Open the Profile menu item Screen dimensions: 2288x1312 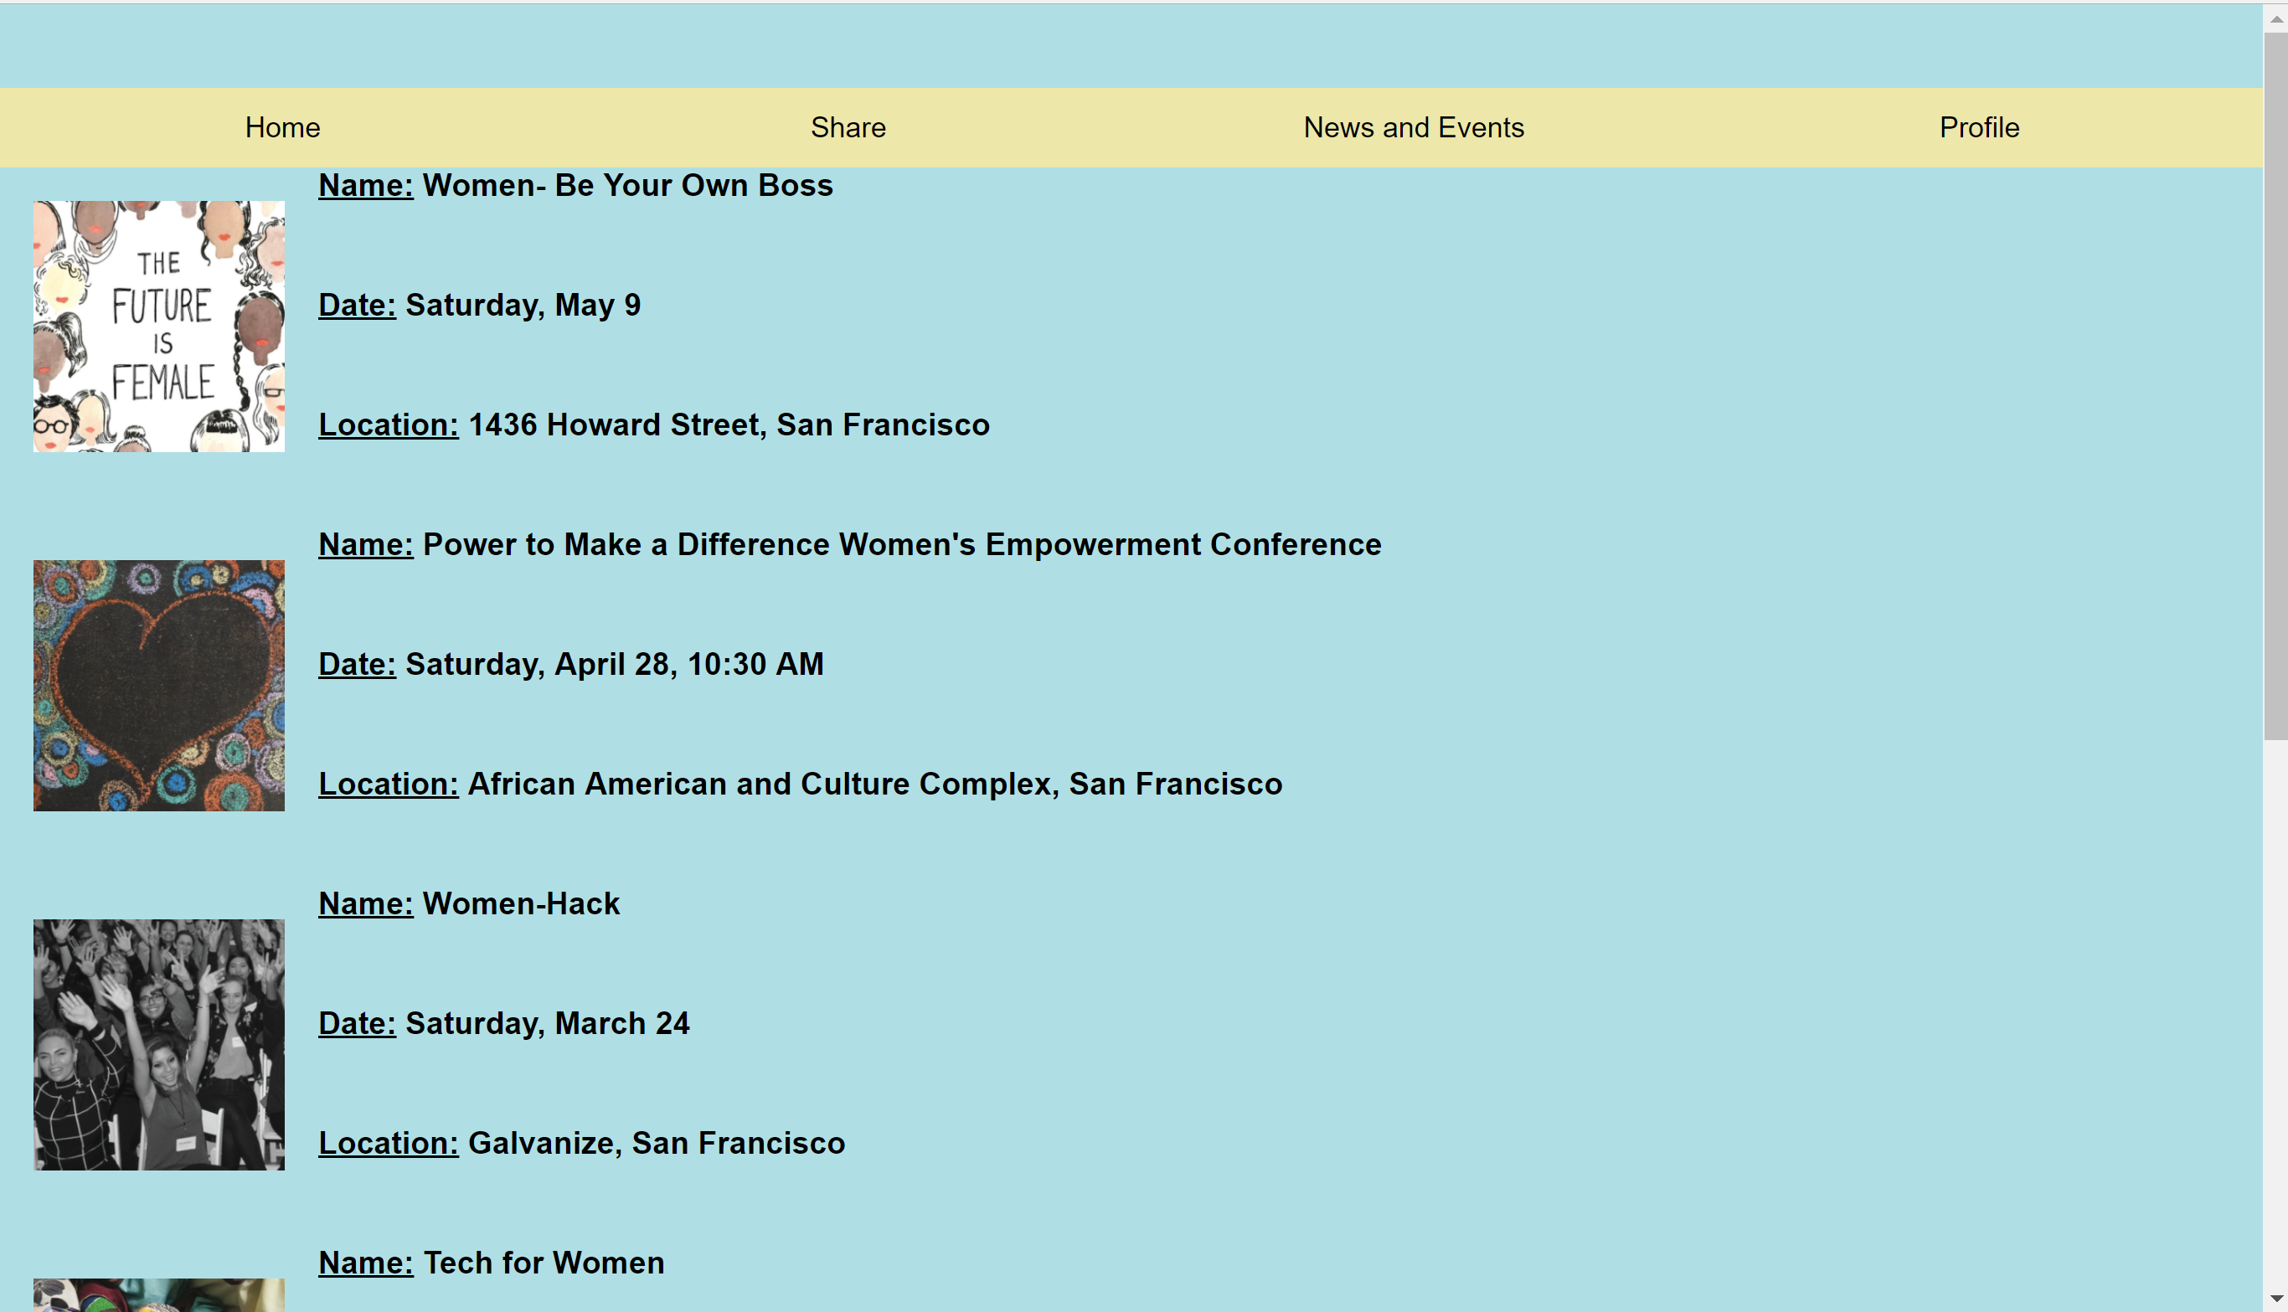[x=1978, y=127]
